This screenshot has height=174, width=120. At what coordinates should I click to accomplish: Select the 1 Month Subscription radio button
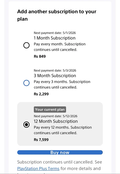[x=27, y=45]
